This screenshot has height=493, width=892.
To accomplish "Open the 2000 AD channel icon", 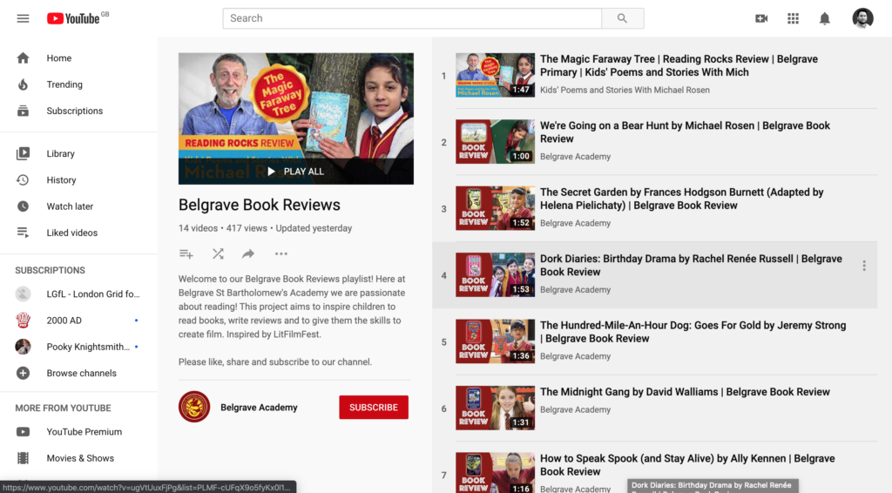I will tap(23, 321).
